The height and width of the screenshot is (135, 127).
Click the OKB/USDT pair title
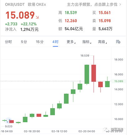[15, 4]
